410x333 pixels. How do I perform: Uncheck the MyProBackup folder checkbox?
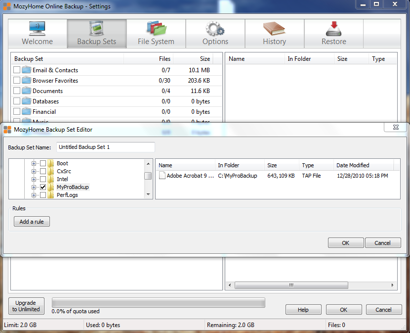(x=43, y=187)
